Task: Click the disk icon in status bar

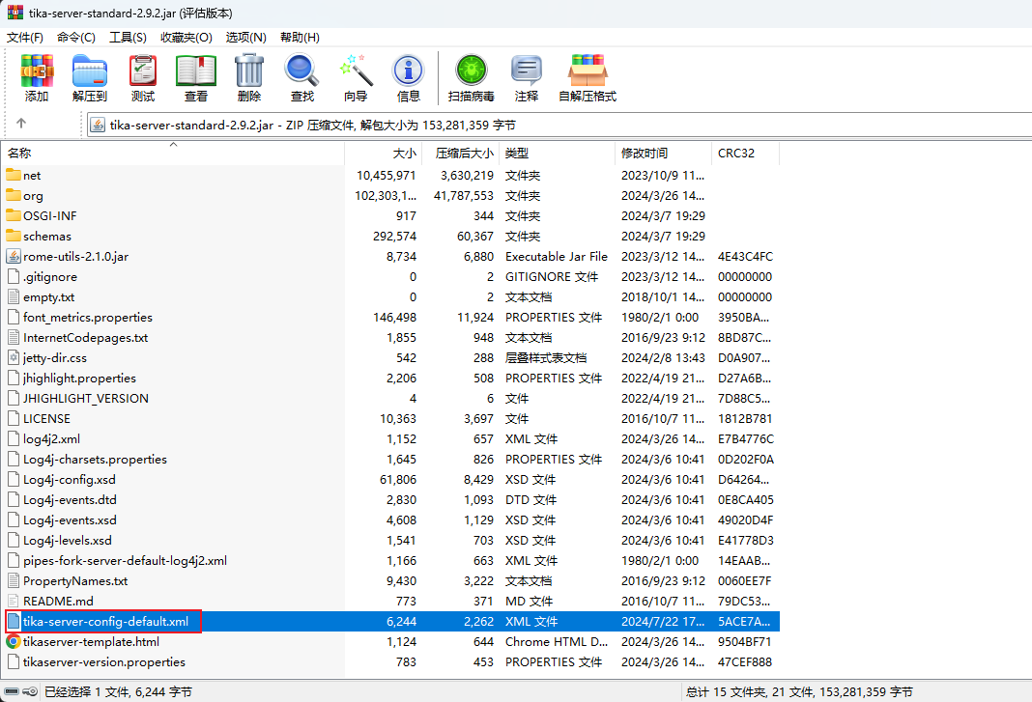Action: pyautogui.click(x=12, y=692)
